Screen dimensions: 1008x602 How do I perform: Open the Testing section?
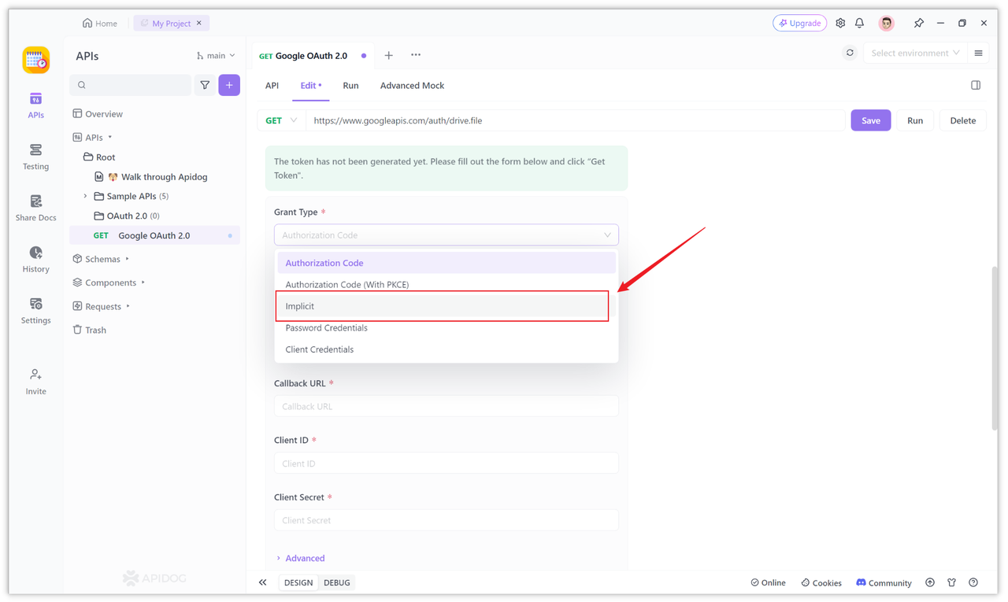[35, 157]
